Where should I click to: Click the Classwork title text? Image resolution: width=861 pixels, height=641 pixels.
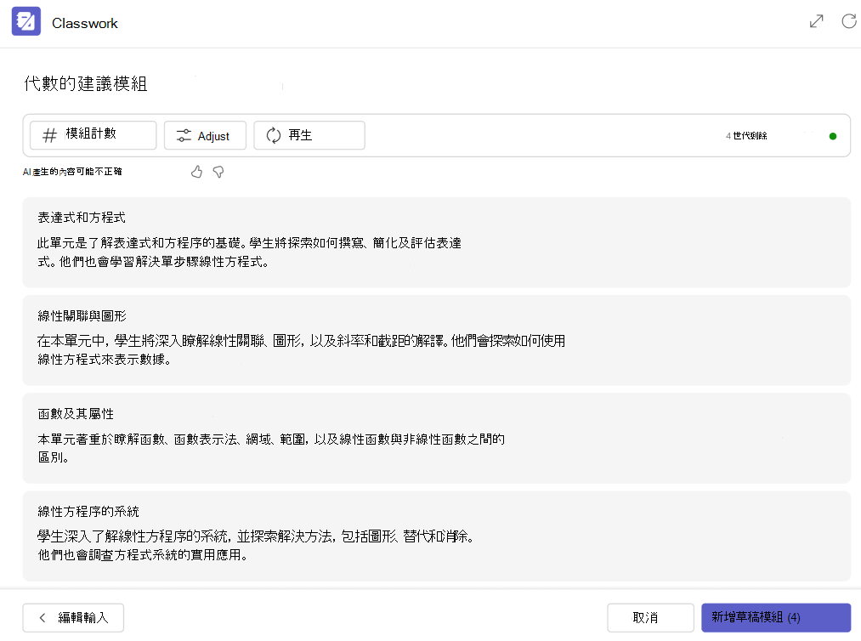tap(84, 23)
